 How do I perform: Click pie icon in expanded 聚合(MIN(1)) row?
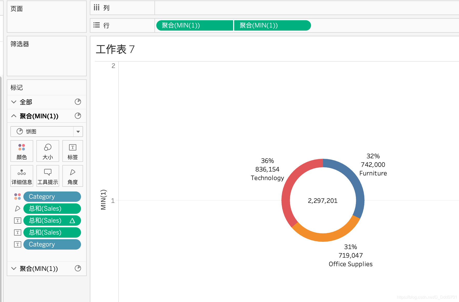(x=78, y=116)
